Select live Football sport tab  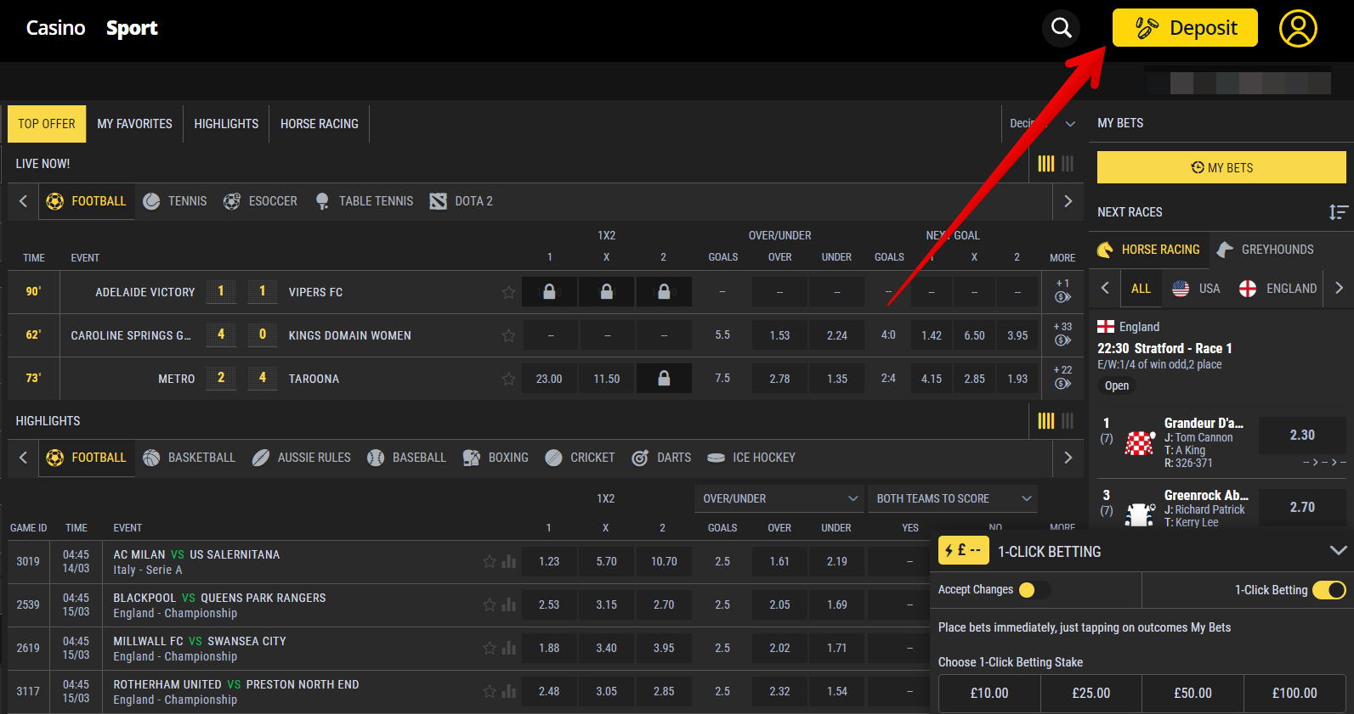coord(86,201)
